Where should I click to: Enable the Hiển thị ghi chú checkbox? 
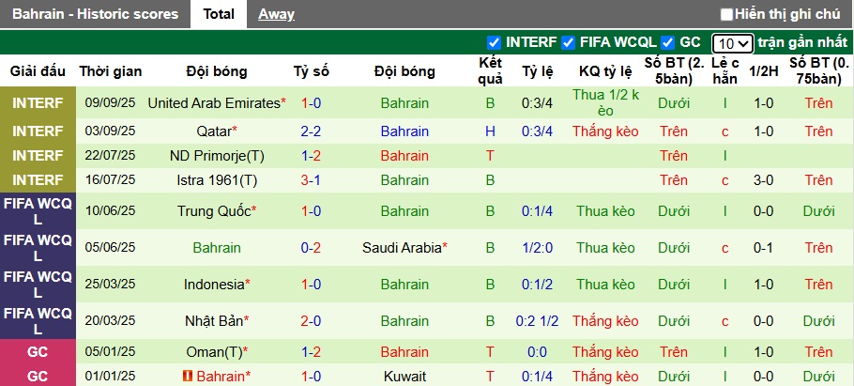click(x=726, y=14)
